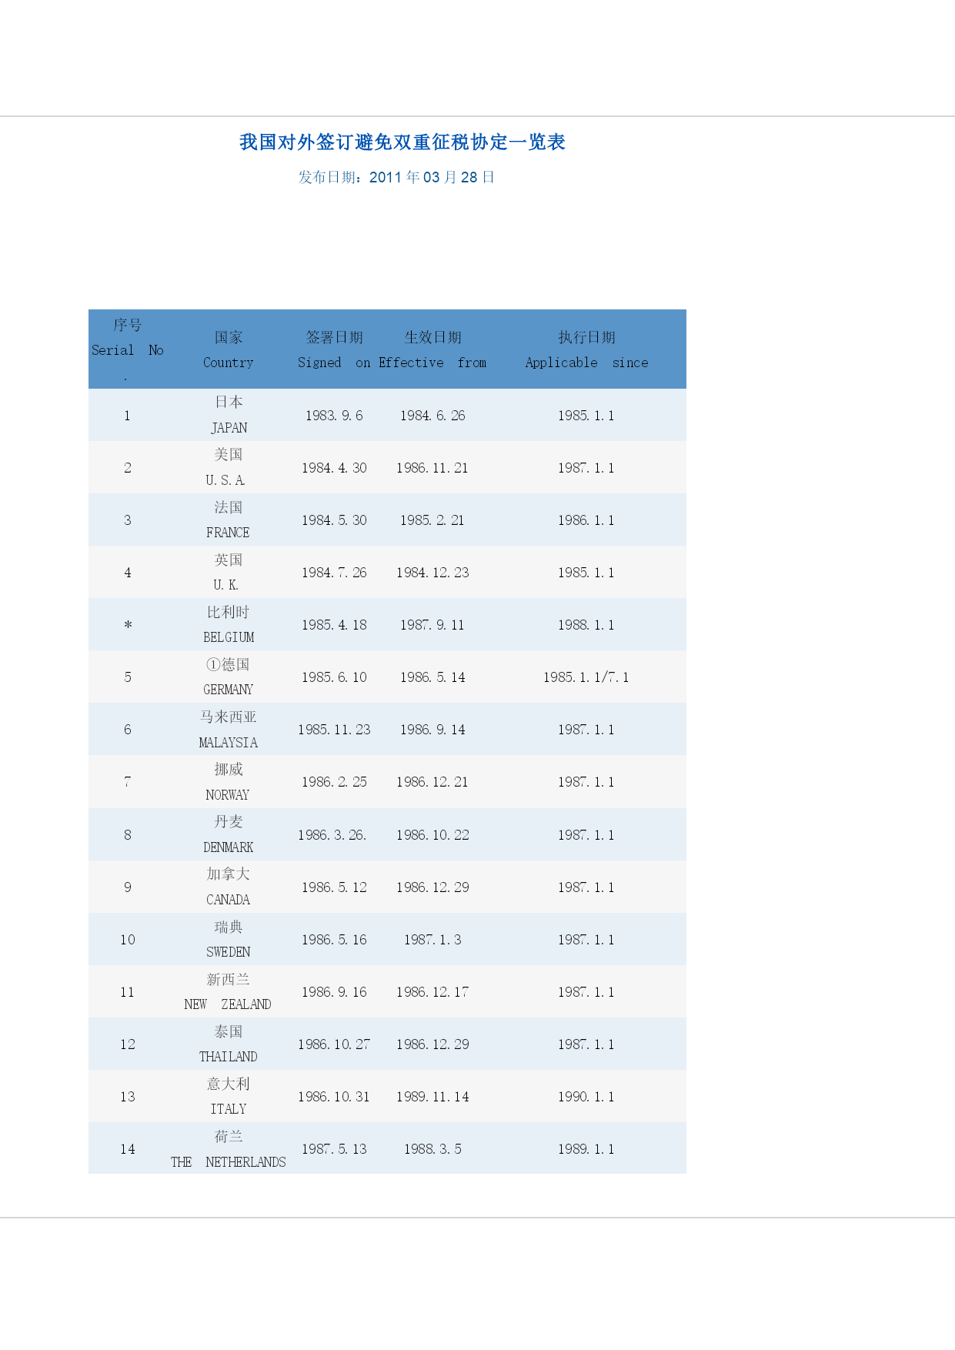
Task: Click the SWEDEN effective date 1987.1.3
Action: (x=432, y=940)
